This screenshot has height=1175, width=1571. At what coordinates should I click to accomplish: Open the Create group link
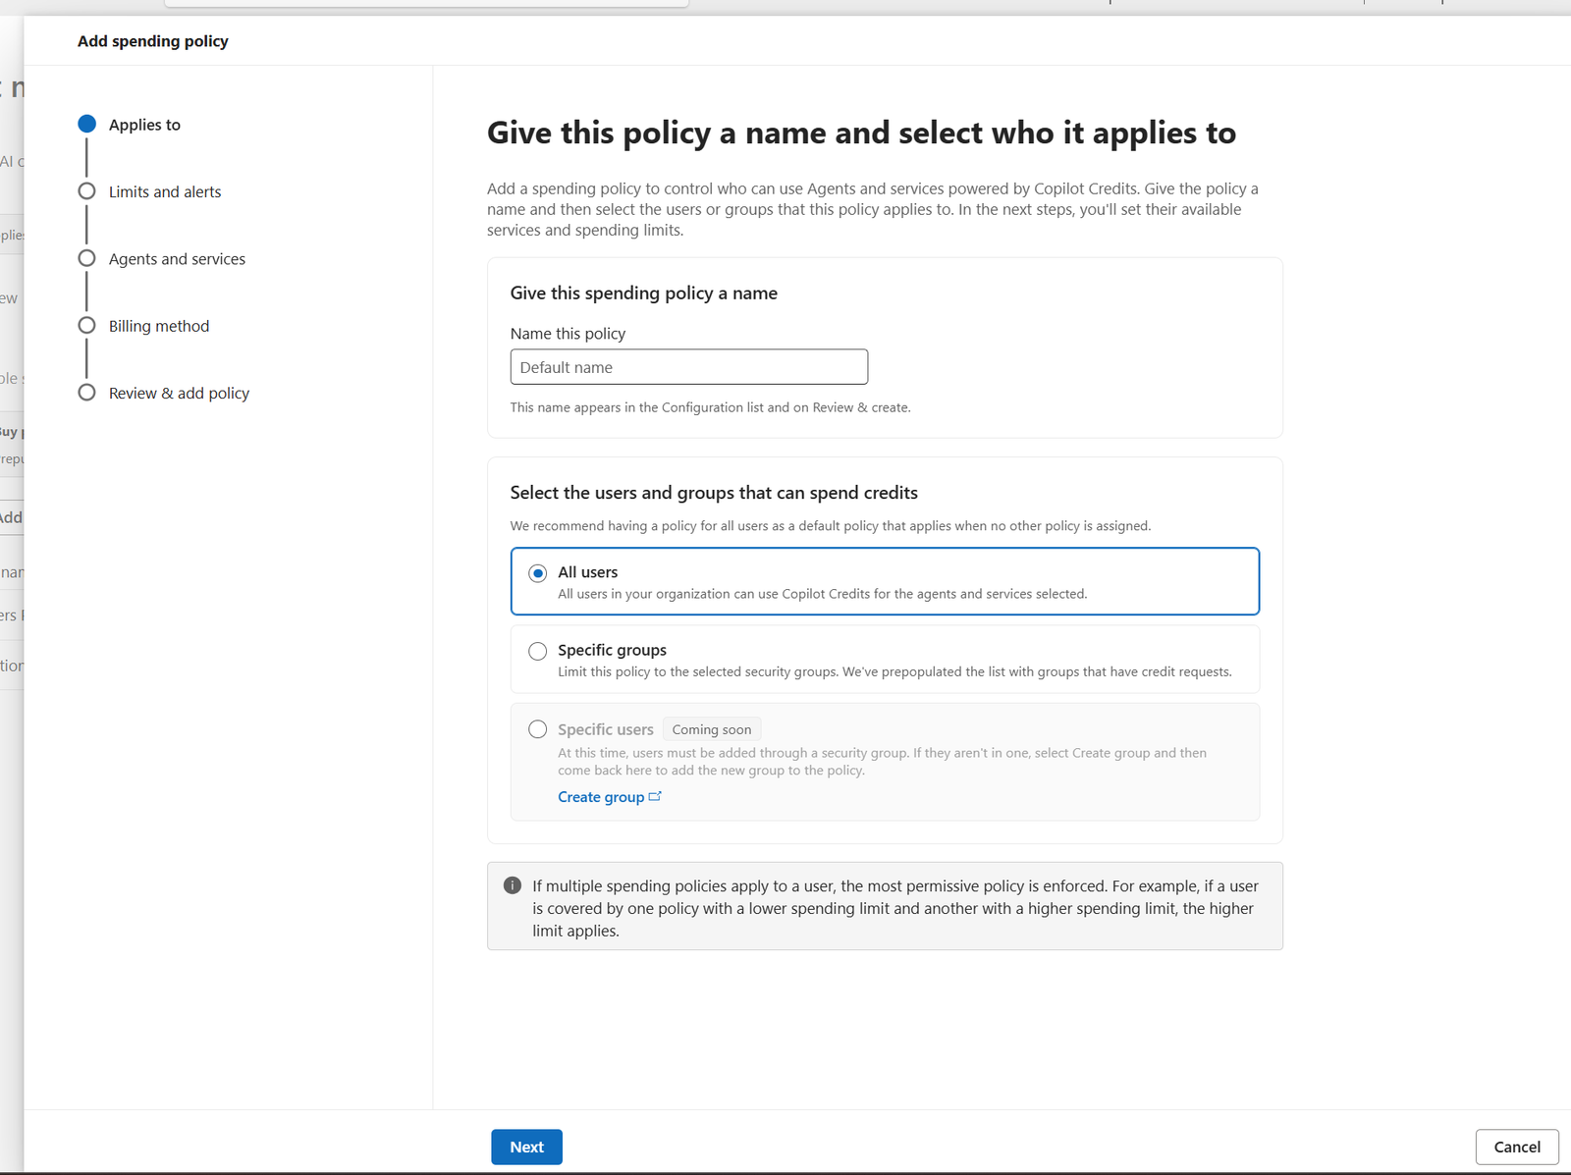click(x=601, y=797)
